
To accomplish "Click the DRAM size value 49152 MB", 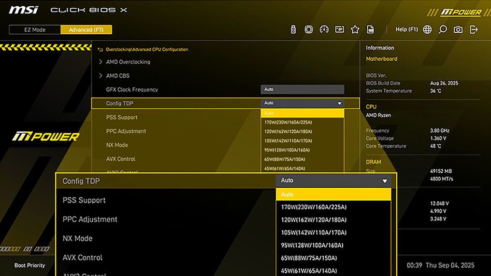I will click(441, 171).
